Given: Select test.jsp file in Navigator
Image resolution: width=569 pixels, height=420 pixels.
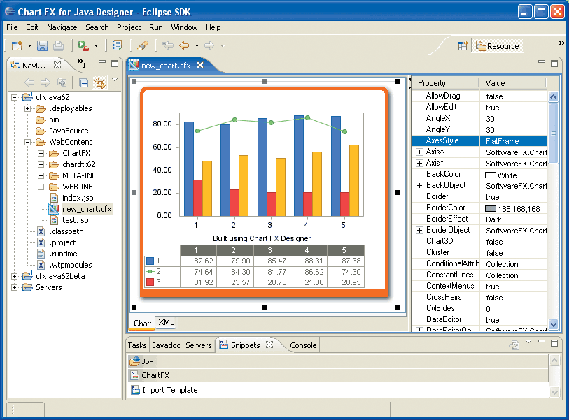Looking at the screenshot, I should click(x=75, y=220).
